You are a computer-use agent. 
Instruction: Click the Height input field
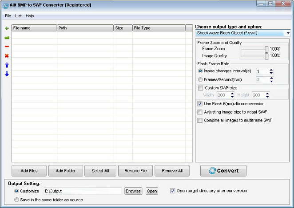pyautogui.click(x=259, y=95)
